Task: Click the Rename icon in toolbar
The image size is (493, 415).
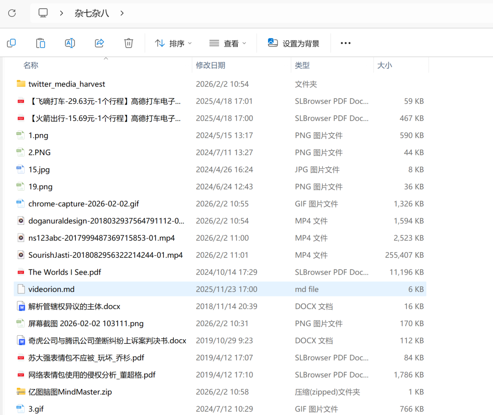Action: [70, 43]
